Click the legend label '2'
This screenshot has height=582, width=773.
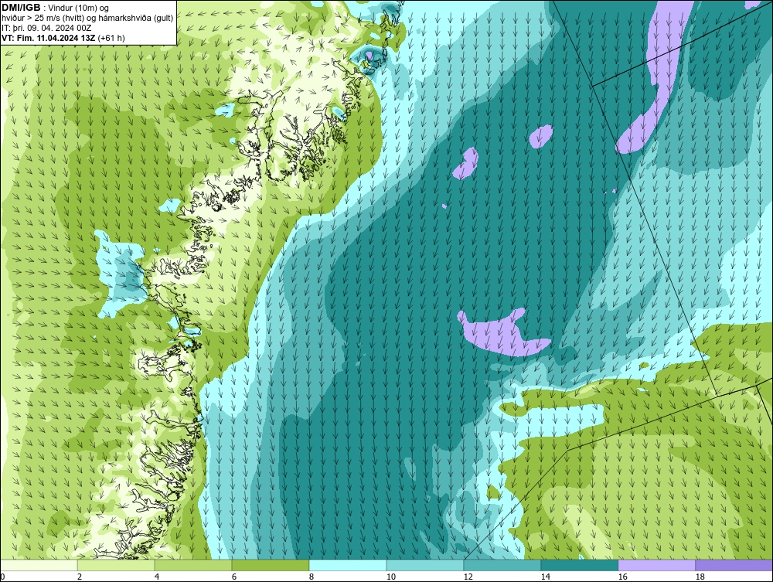[80, 577]
